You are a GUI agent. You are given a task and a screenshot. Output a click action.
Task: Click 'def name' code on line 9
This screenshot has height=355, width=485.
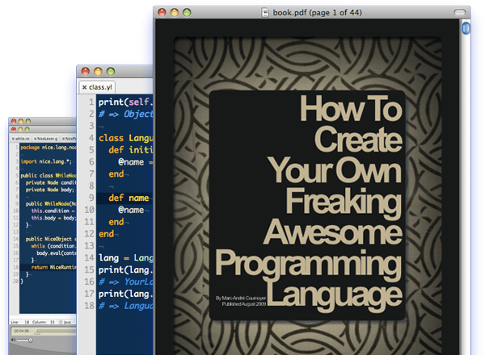(x=129, y=198)
